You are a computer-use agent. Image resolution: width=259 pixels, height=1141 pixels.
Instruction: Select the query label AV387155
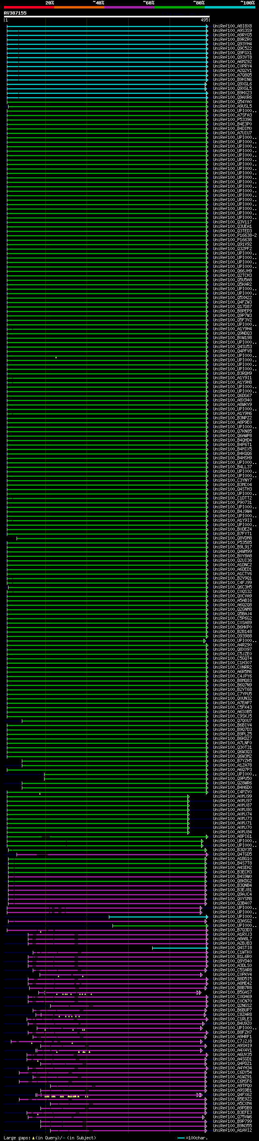click(x=15, y=13)
